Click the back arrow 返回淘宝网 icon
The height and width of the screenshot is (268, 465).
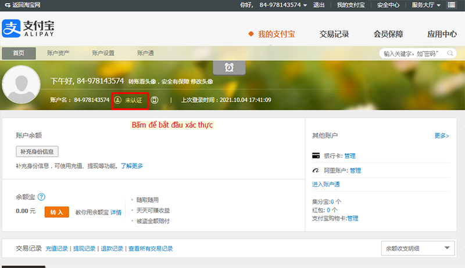tap(8, 5)
